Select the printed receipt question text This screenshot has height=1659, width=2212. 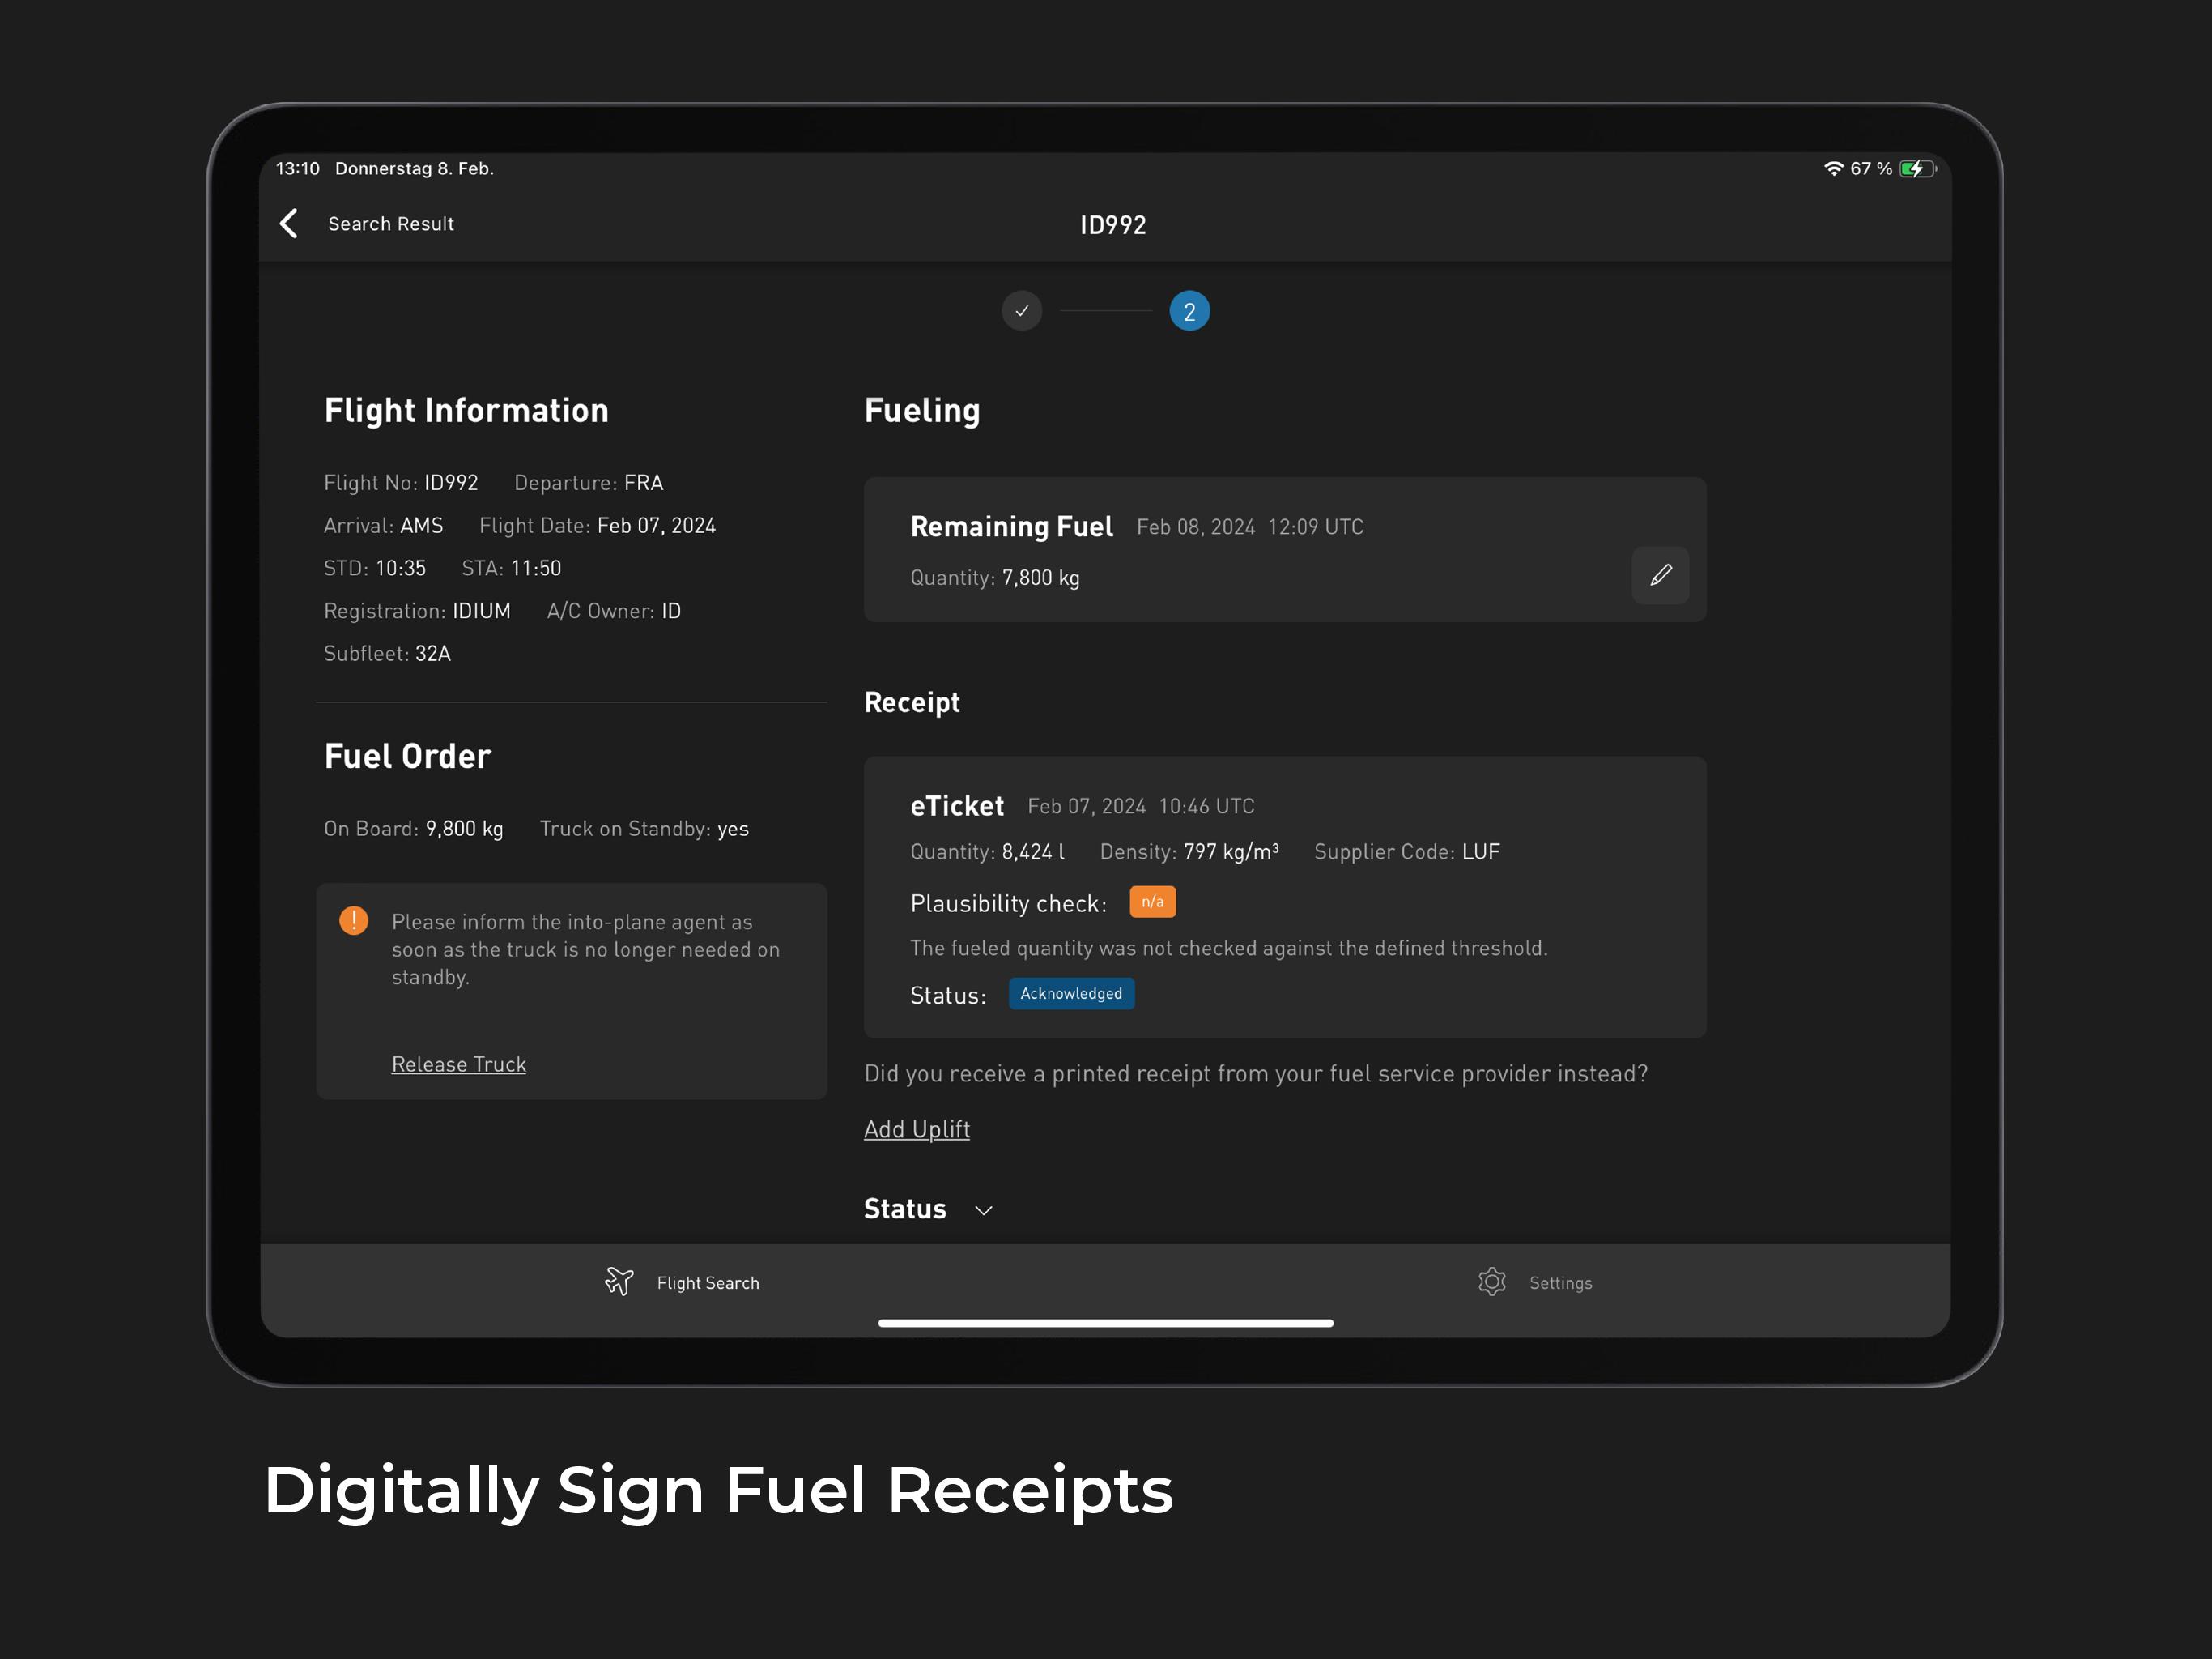1256,1073
